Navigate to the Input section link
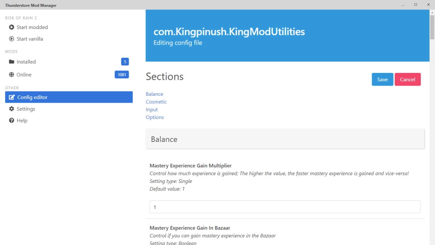 pos(152,109)
